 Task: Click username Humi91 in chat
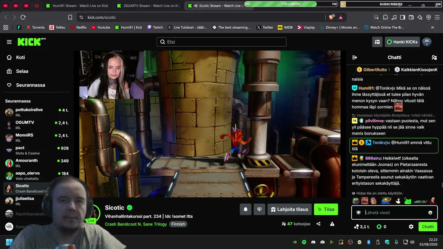[x=366, y=88]
